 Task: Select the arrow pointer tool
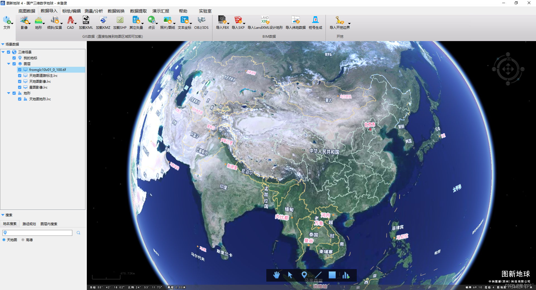pyautogui.click(x=290, y=275)
